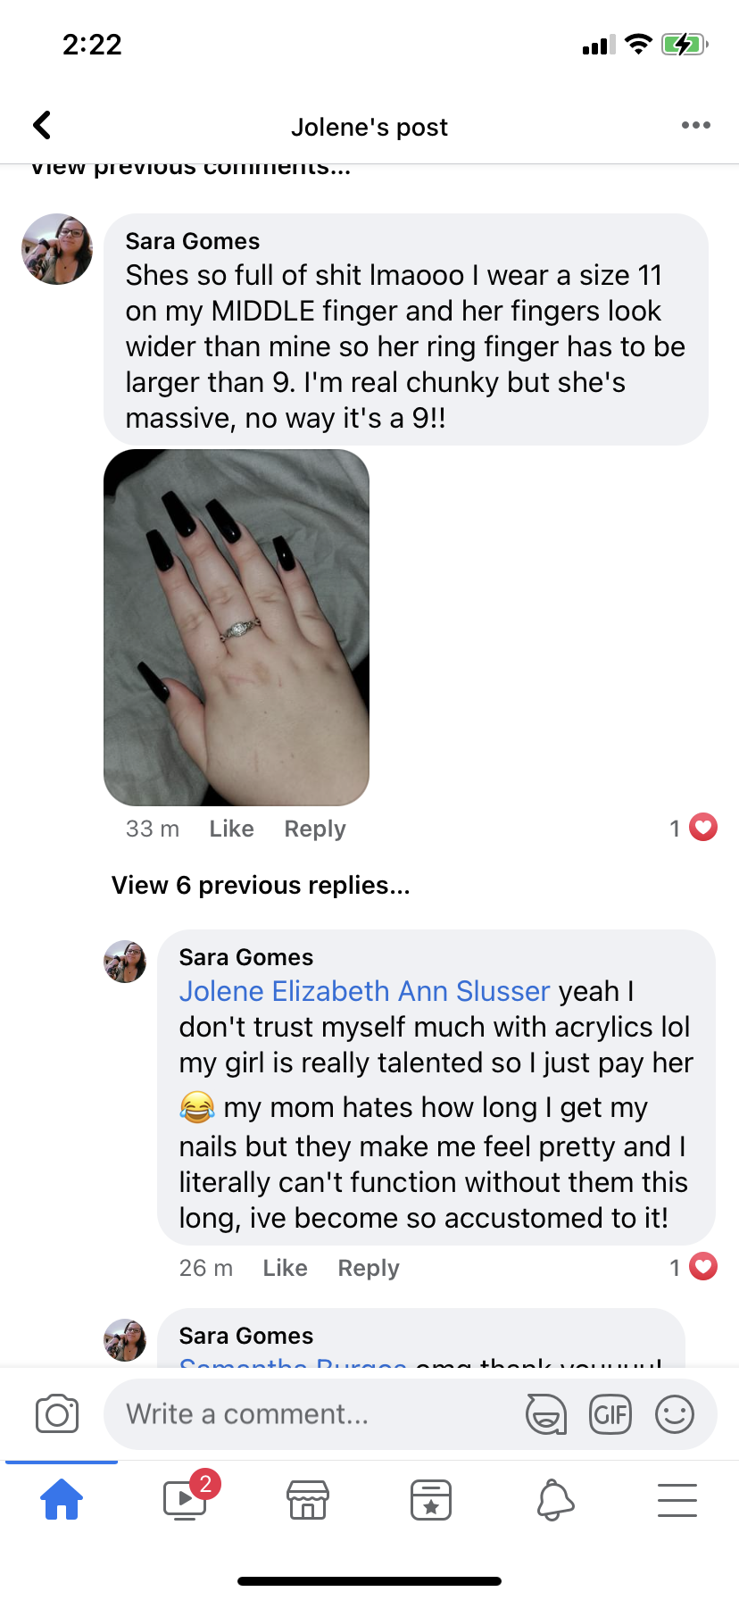Like the 33 m comment
Viewport: 739px width, 1600px height.
(232, 829)
